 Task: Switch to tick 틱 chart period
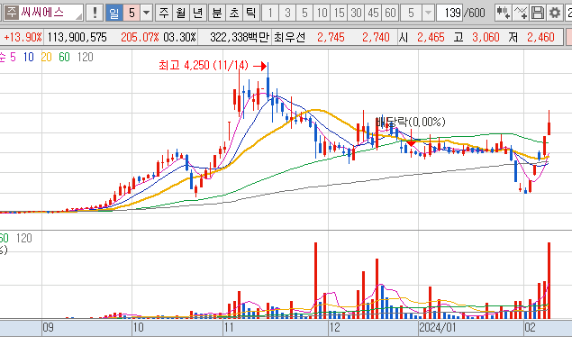(x=251, y=13)
